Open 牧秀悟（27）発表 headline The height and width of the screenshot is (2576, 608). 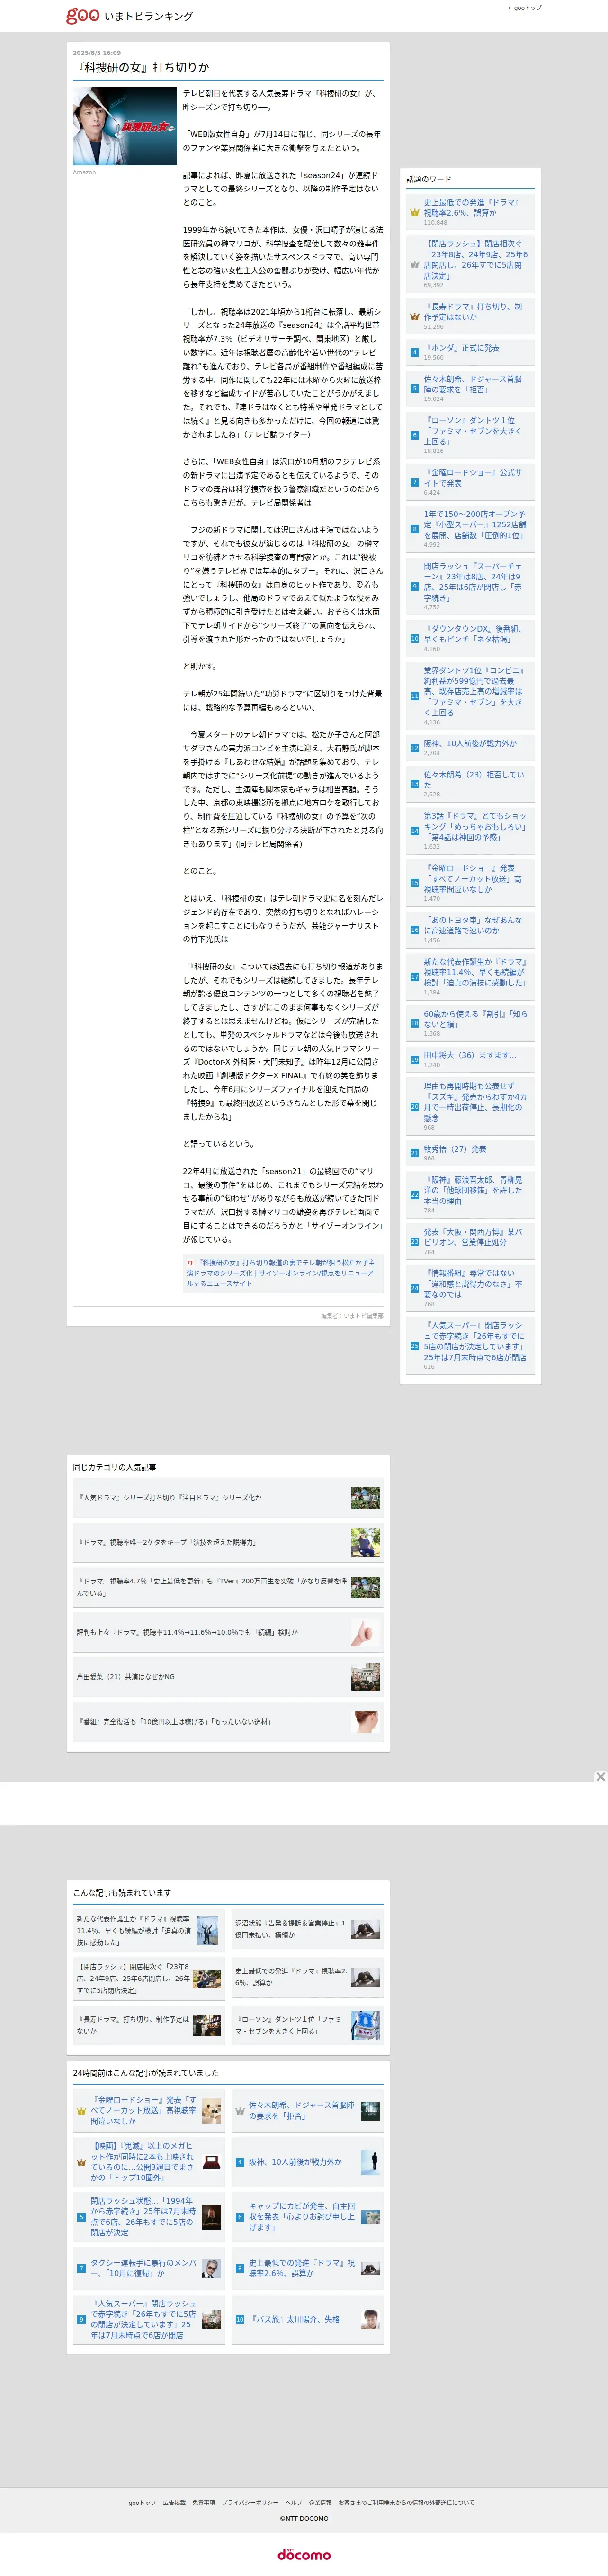(x=455, y=1149)
